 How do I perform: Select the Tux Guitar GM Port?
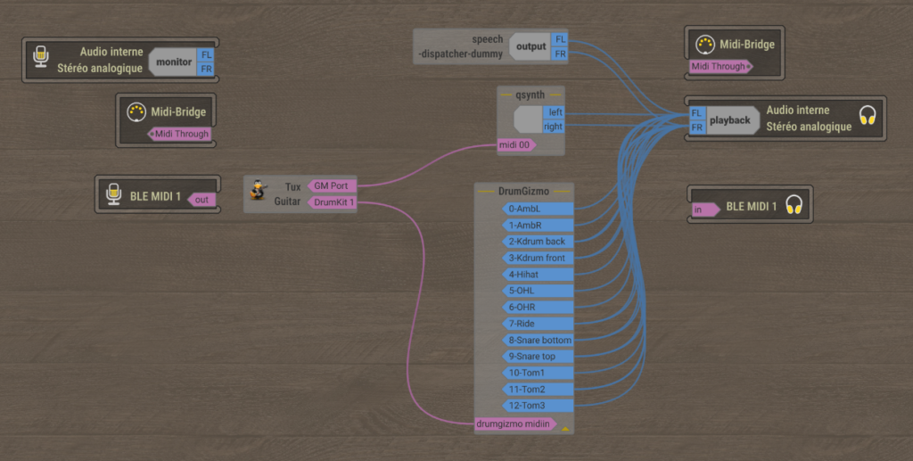coord(332,185)
